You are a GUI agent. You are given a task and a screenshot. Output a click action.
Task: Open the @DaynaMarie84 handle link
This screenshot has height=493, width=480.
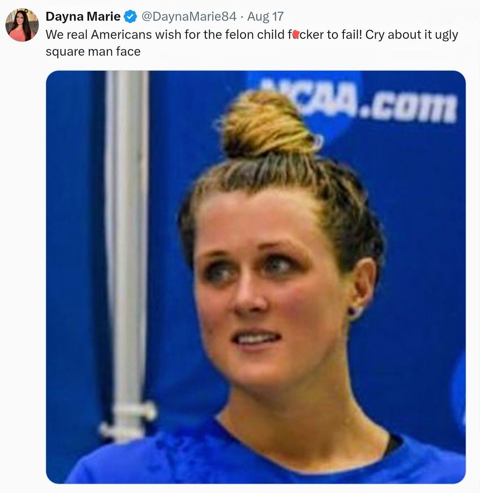point(189,17)
